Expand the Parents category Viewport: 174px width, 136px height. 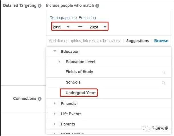click(x=55, y=124)
